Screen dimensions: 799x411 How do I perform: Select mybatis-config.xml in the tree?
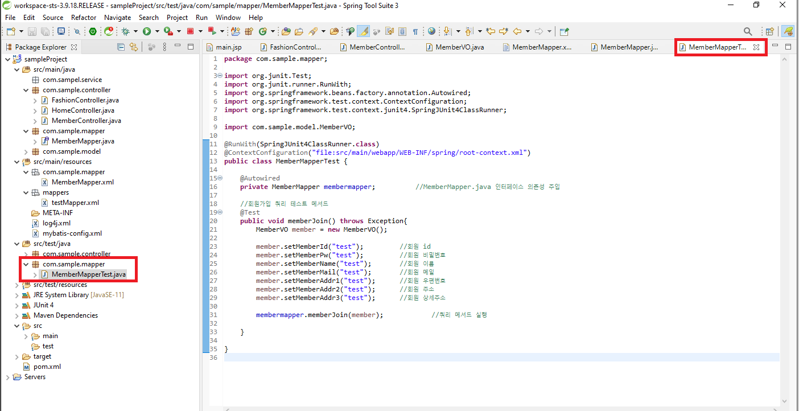72,233
